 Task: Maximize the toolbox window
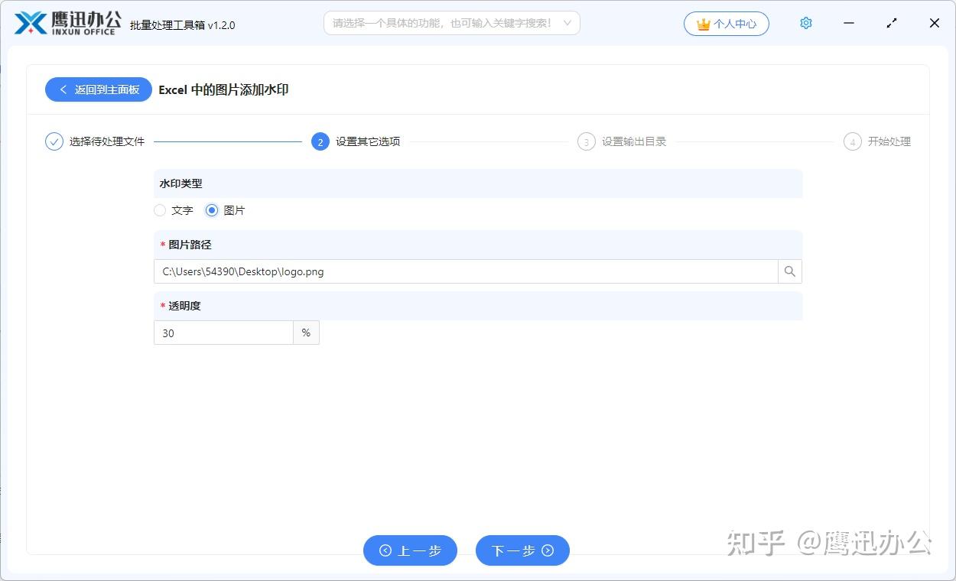click(892, 23)
